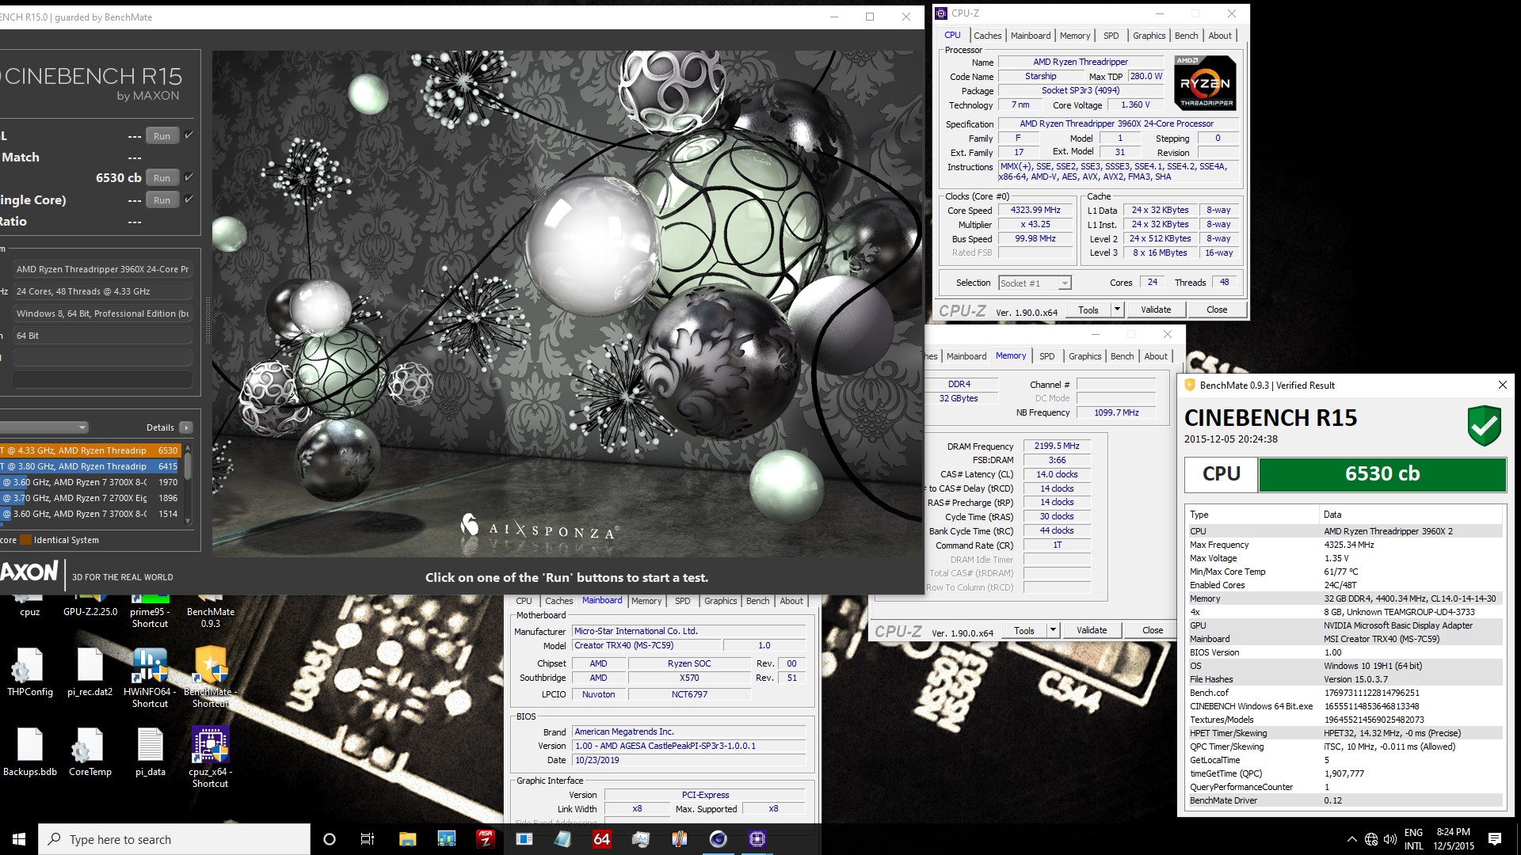Close the BenchMate Verified Result panel

pos(1502,385)
